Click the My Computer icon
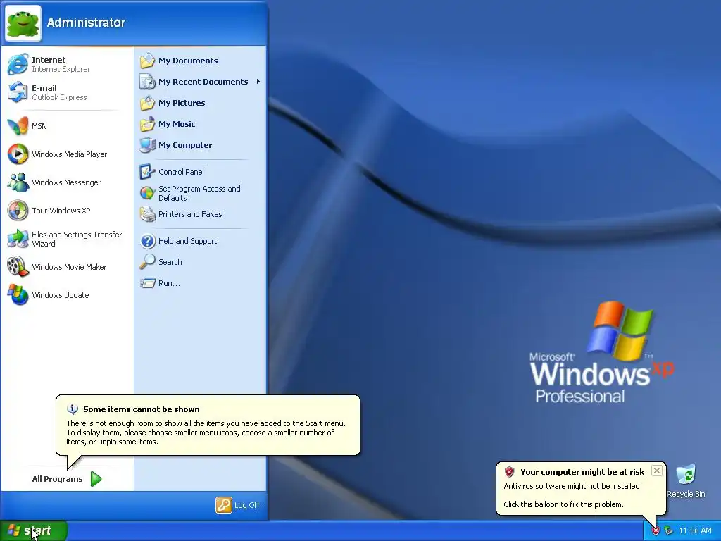 click(x=147, y=145)
